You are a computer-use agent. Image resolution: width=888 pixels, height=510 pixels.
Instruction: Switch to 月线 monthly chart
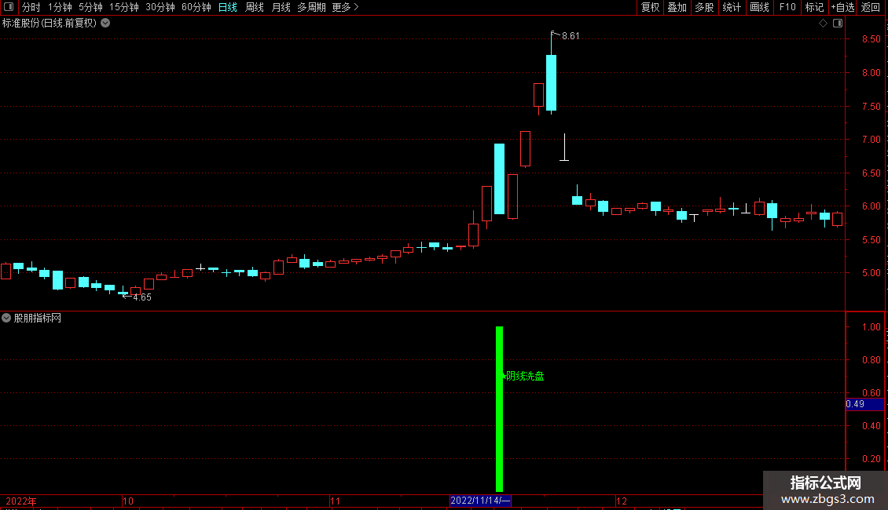pos(281,7)
